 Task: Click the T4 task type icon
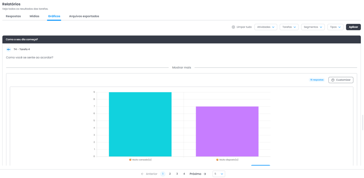(9, 49)
